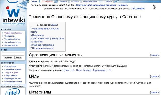Open Форум по часто задаваемым вопросам link

[96, 5]
